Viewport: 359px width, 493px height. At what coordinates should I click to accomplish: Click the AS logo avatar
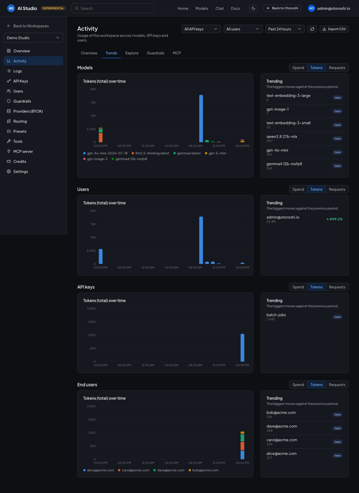pos(11,8)
